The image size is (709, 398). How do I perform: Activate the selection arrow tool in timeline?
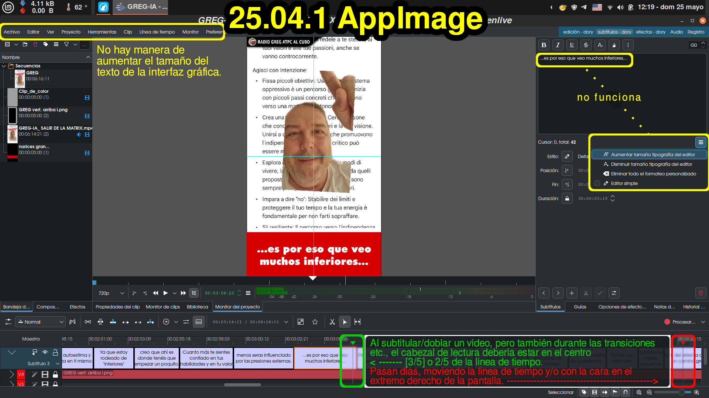pos(345,322)
